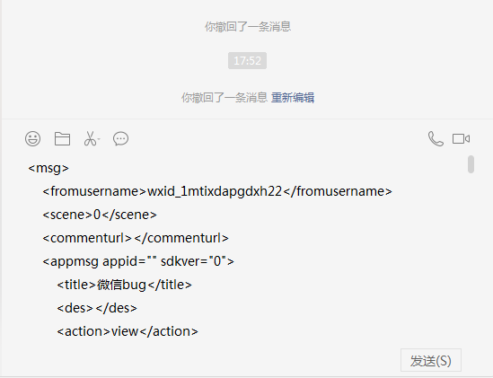Place cursor in wxid_1mtixdapgdxh22 fromusername line

tap(217, 191)
